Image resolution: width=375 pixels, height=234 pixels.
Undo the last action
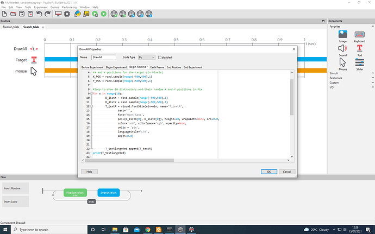click(x=39, y=14)
